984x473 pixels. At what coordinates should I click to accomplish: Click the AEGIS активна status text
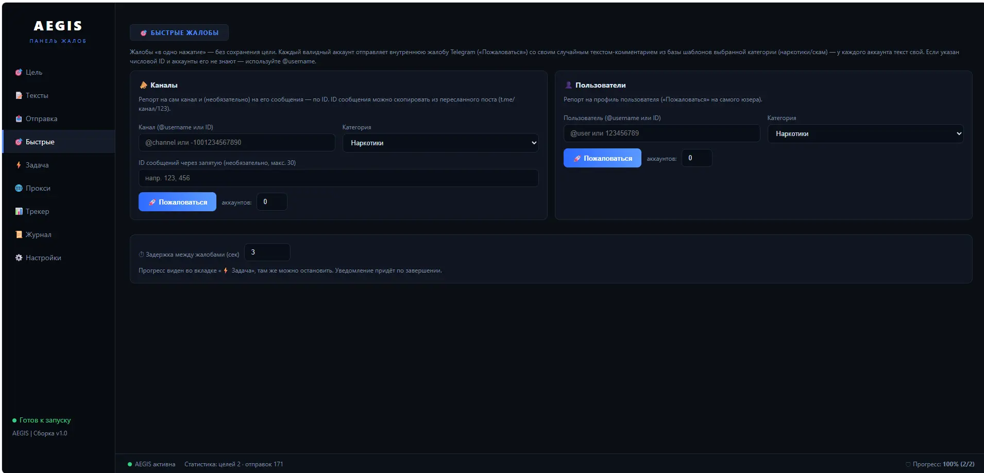[x=155, y=464]
